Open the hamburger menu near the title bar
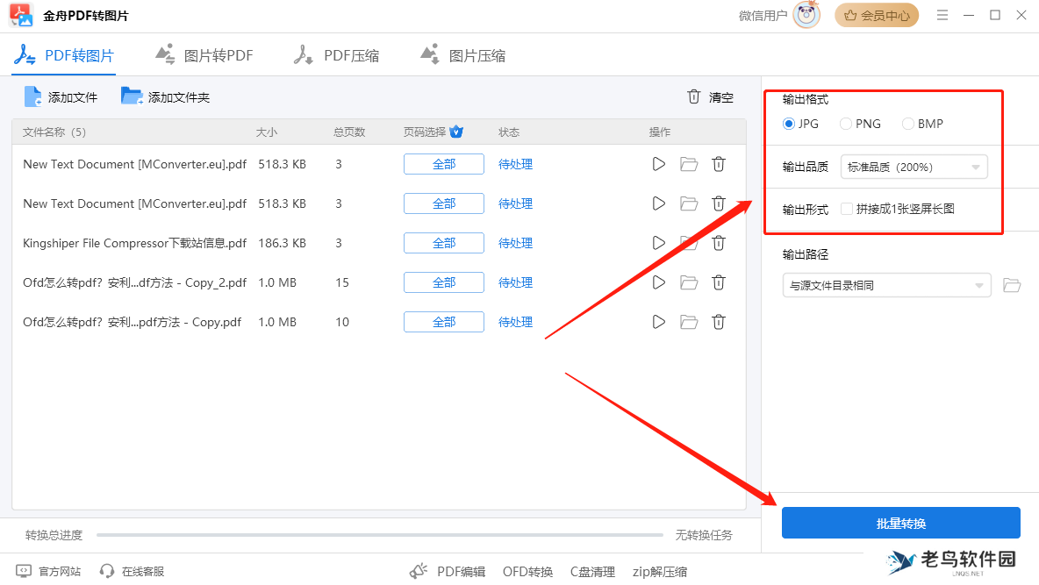The width and height of the screenshot is (1039, 585). click(x=942, y=15)
